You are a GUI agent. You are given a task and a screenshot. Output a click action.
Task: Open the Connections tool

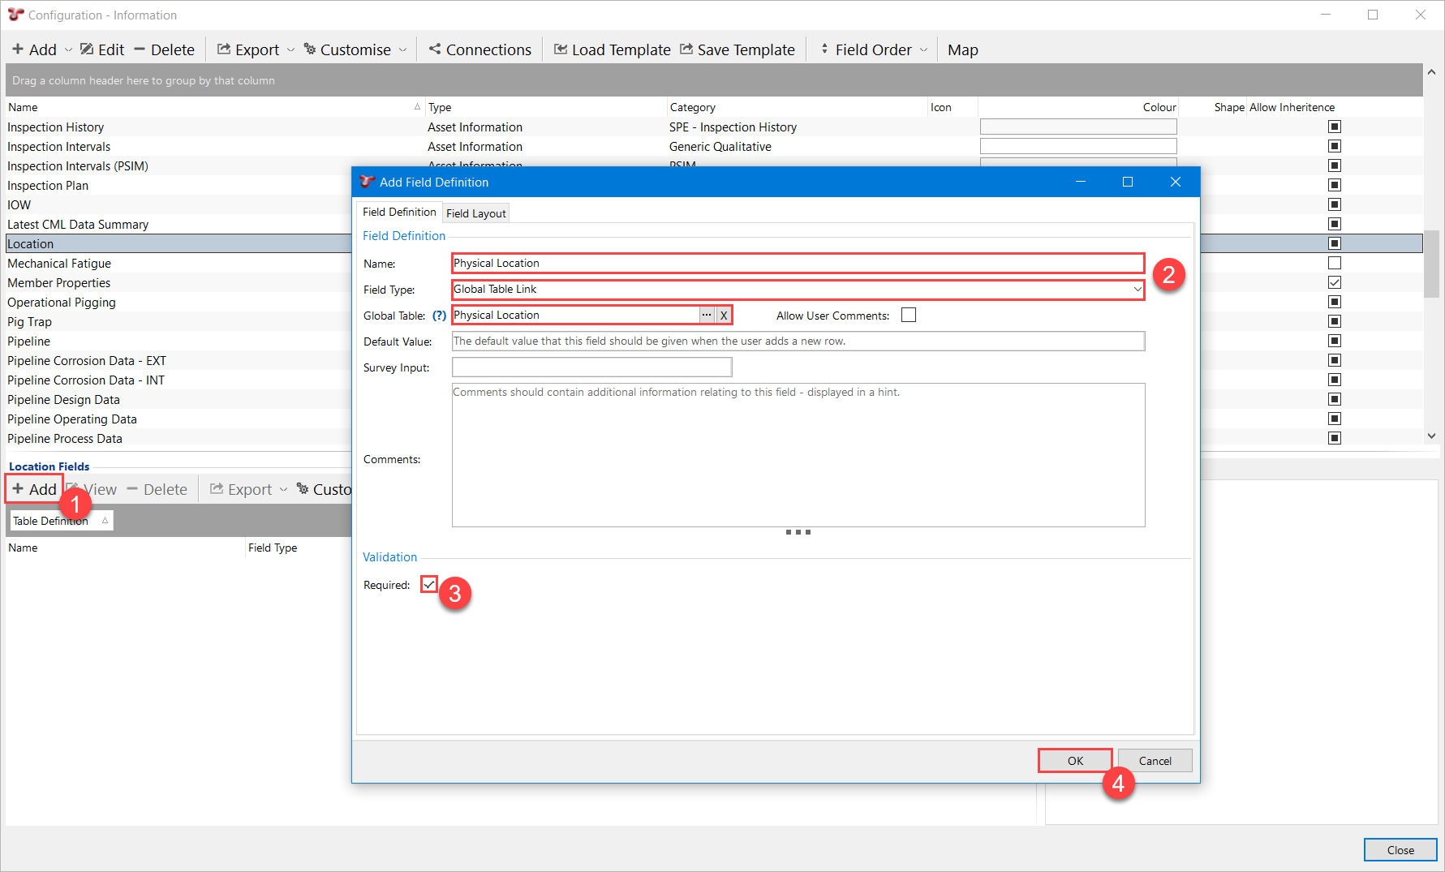tap(480, 49)
